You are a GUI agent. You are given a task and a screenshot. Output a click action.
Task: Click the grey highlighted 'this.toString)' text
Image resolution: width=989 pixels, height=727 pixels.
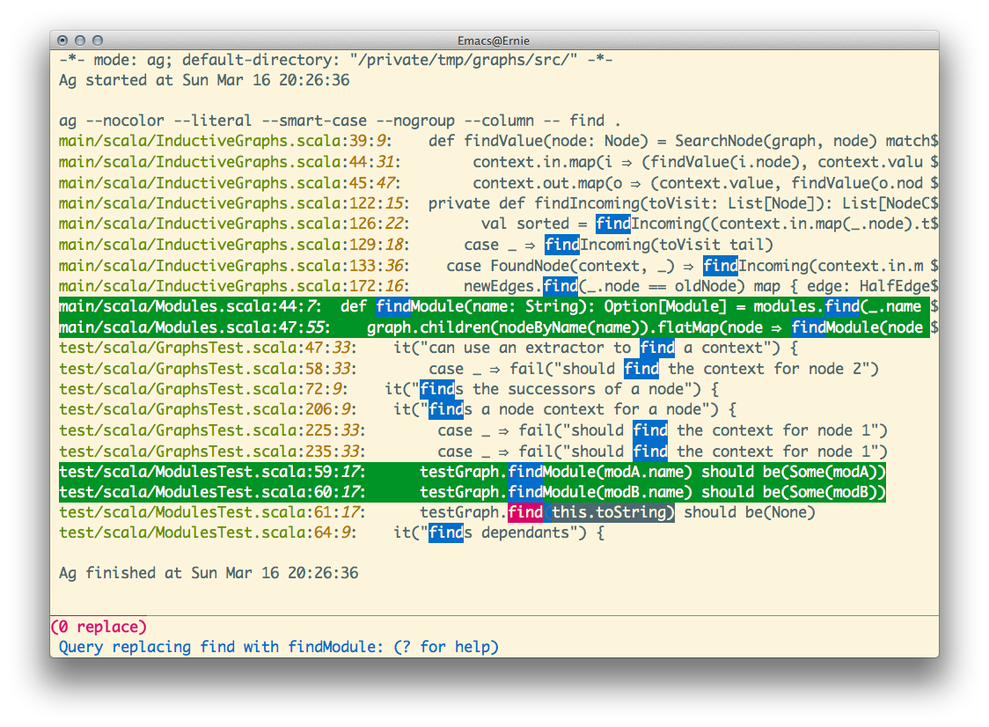[x=613, y=512]
